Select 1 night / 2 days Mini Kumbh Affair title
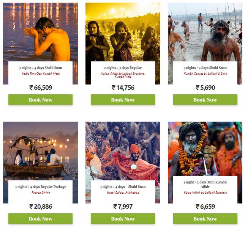The image size is (245, 230). click(205, 185)
